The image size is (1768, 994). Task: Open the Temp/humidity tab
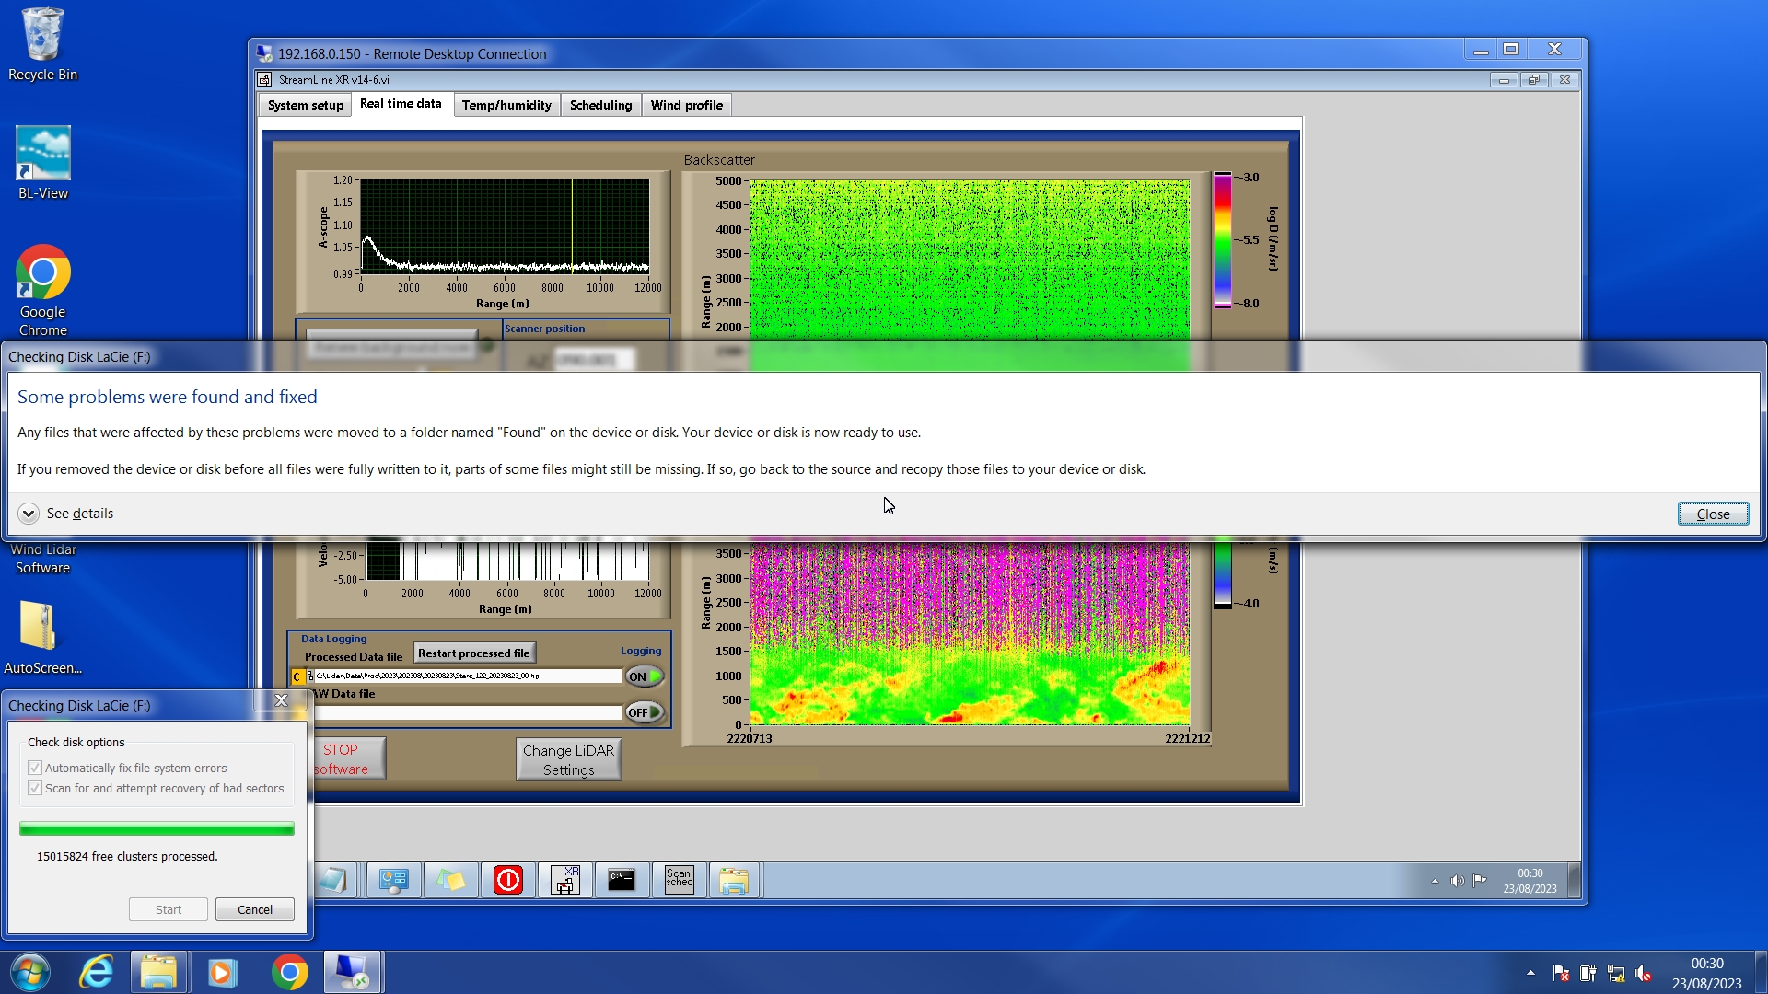click(x=506, y=105)
